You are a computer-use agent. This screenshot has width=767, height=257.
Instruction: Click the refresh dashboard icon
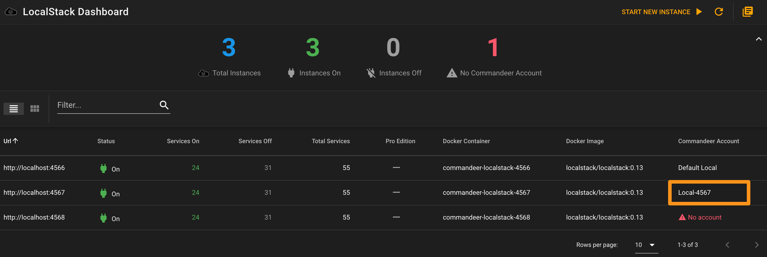click(x=719, y=12)
